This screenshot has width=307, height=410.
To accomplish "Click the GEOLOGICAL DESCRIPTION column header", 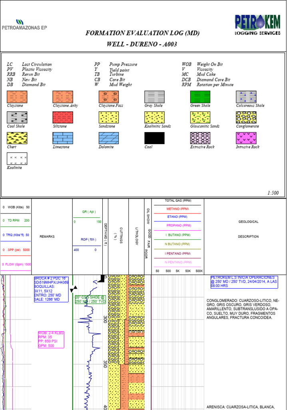I will 248,229.
